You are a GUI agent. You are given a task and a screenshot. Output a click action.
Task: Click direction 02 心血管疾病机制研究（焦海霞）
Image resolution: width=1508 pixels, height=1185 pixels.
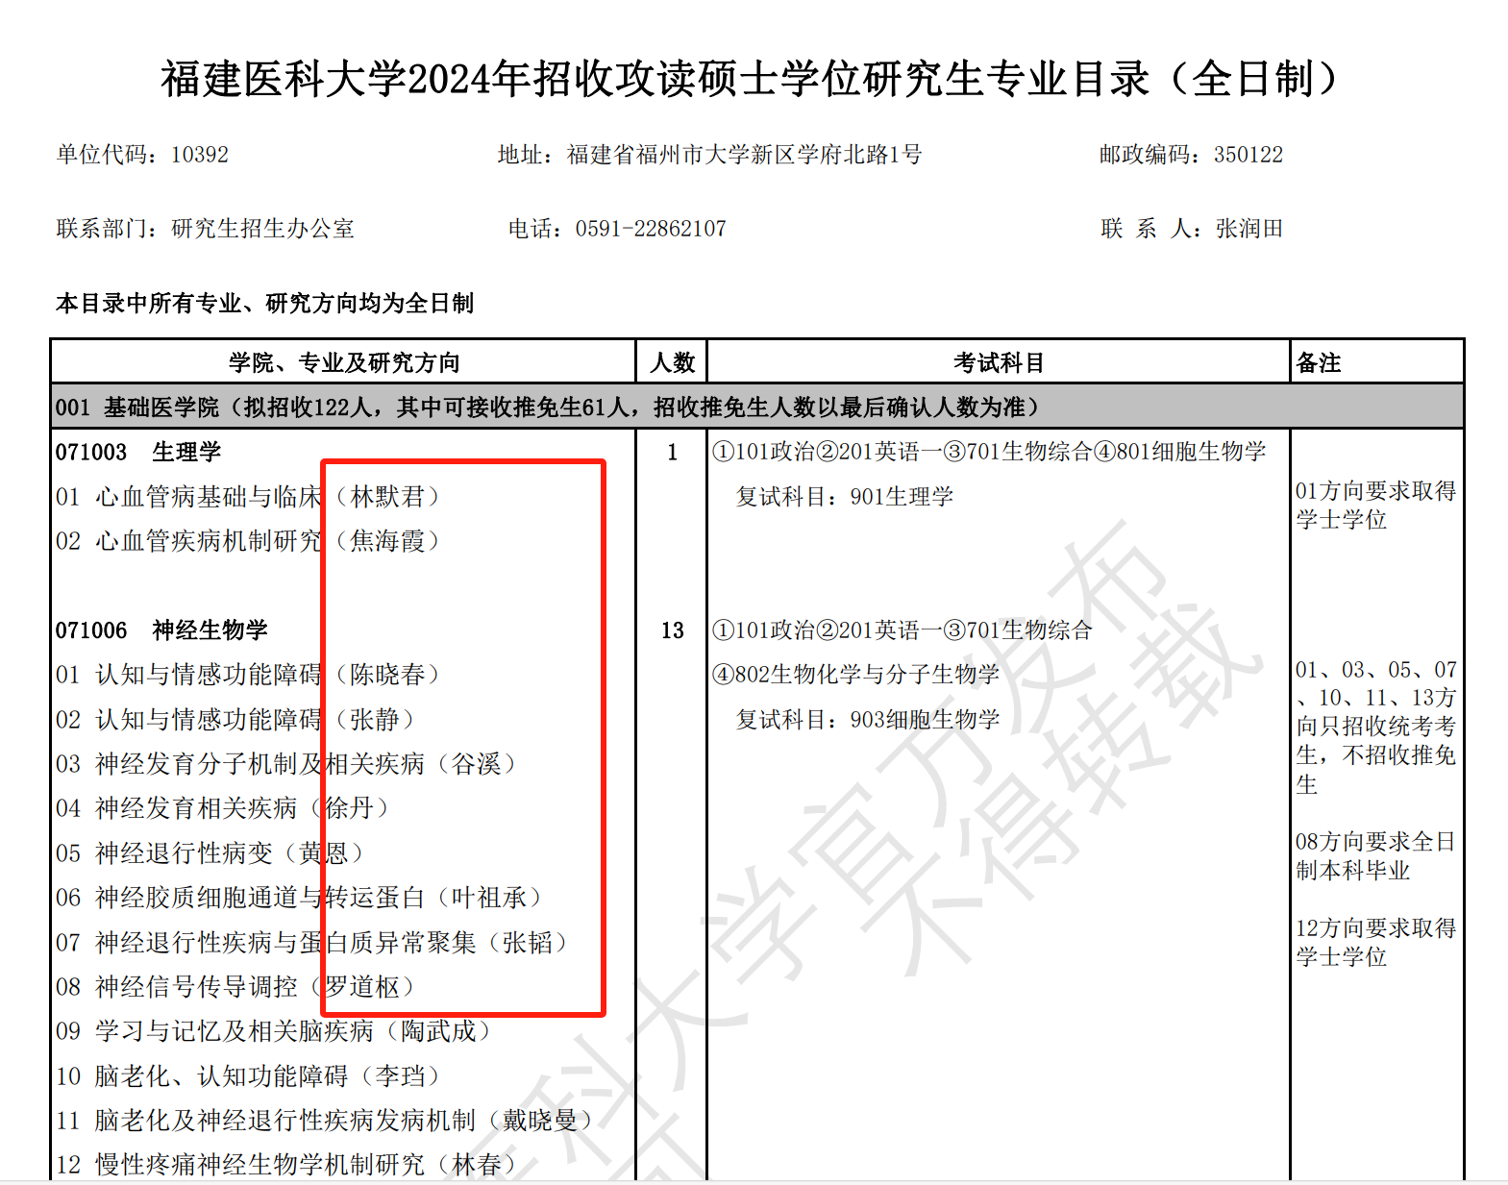[x=248, y=541]
